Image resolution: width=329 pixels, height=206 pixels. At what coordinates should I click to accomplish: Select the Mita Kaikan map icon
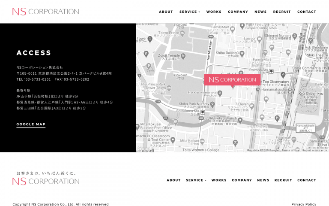[202, 141]
